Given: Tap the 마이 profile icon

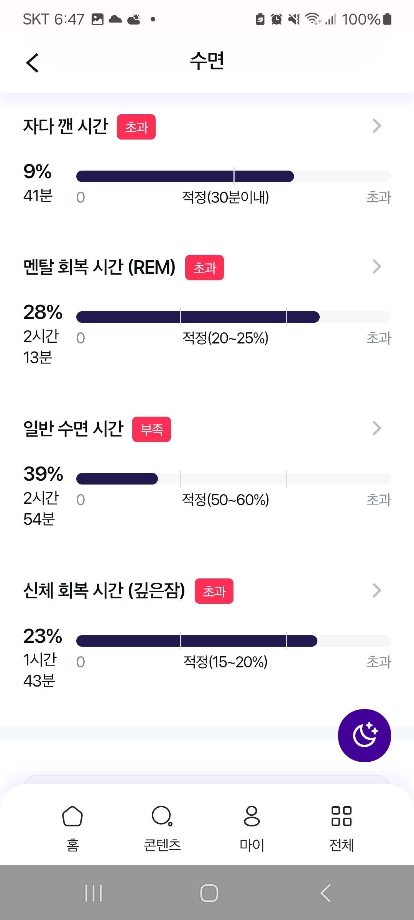Looking at the screenshot, I should tap(252, 816).
